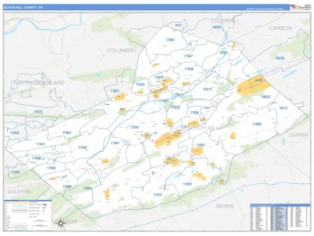Select ZIP code label 17929
Image resolution: width=314 pixels, height=236 pixels.
click(x=175, y=108)
